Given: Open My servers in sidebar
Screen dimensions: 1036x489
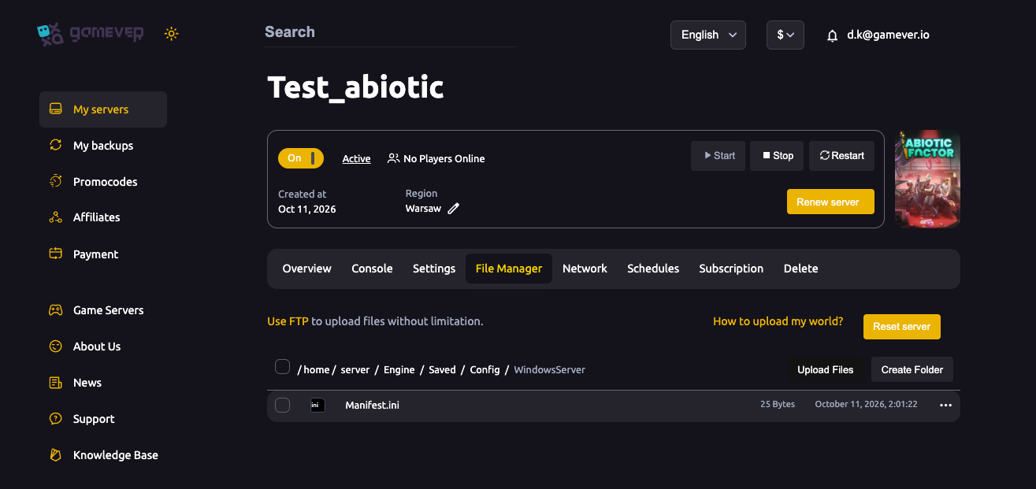Looking at the screenshot, I should coord(103,109).
